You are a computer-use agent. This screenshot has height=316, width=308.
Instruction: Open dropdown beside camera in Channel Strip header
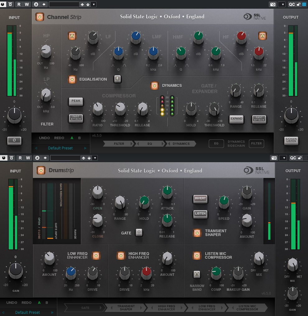click(x=282, y=4)
